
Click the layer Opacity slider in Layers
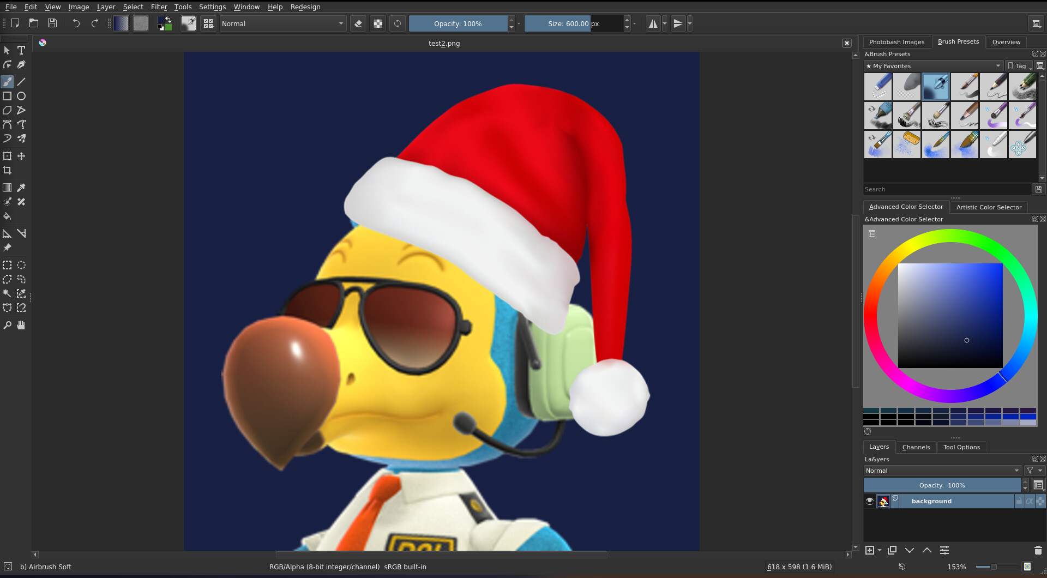click(x=942, y=485)
